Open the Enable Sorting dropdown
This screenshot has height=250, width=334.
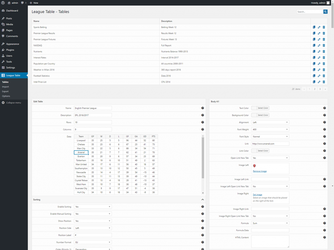click(x=93, y=206)
